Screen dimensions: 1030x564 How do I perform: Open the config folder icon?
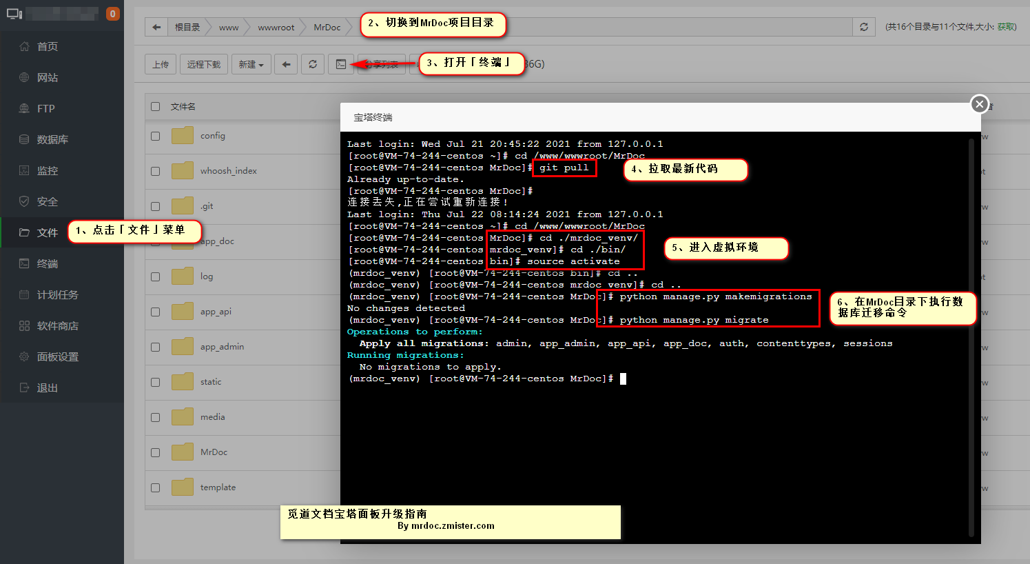pyautogui.click(x=183, y=136)
